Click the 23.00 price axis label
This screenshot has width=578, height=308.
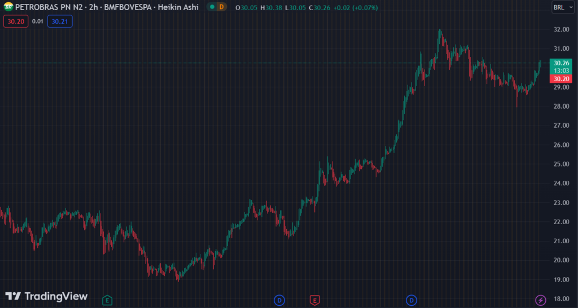coord(562,203)
